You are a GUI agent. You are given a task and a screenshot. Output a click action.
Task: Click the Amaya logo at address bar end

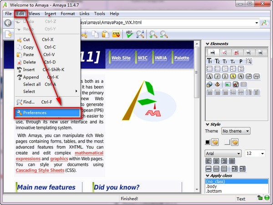pyautogui.click(x=264, y=23)
